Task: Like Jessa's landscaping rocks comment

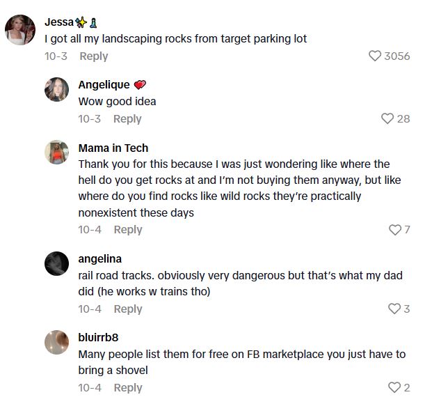Action: [376, 56]
